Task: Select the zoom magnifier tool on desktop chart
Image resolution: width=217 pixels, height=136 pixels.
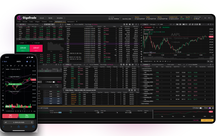Action: coord(141,54)
